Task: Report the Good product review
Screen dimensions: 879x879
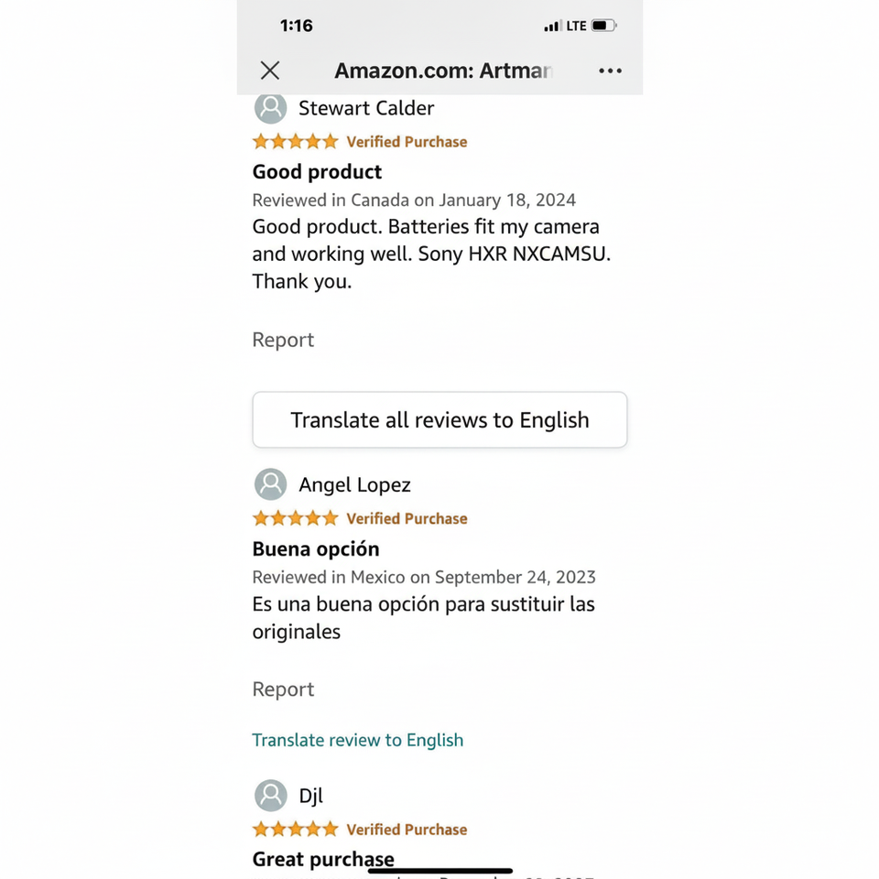Action: coord(283,340)
